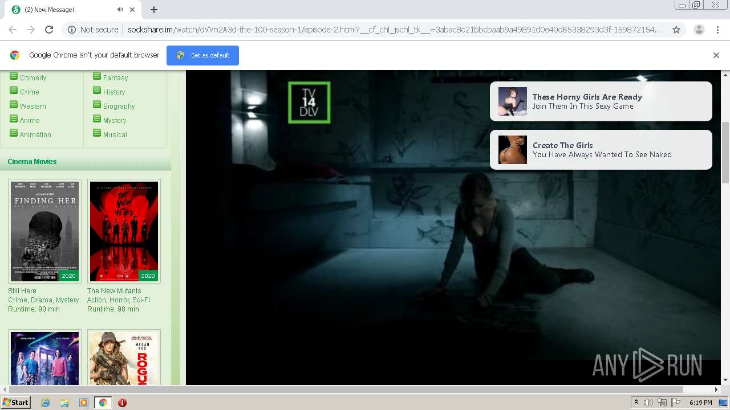
Task: Open the Mystery genre
Action: click(115, 121)
